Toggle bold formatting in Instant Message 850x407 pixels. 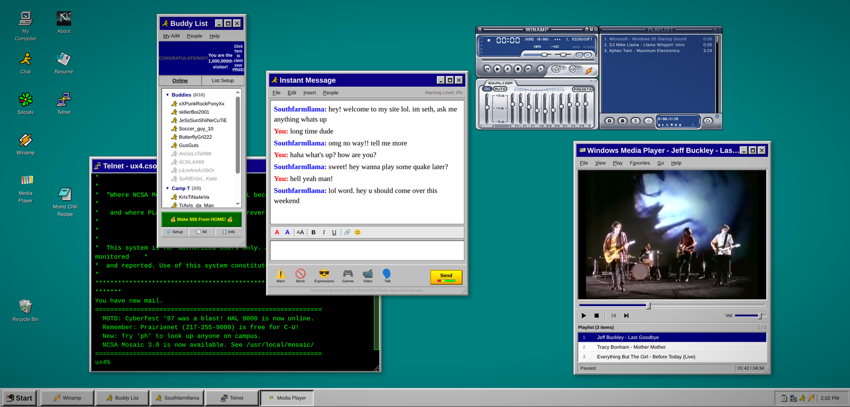313,232
